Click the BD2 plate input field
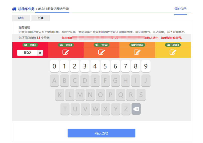 27,53
